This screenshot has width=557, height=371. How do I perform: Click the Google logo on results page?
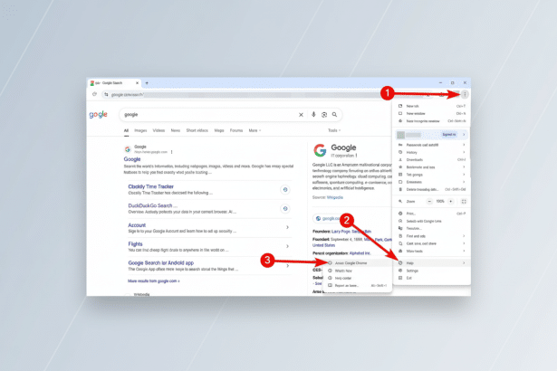click(99, 114)
